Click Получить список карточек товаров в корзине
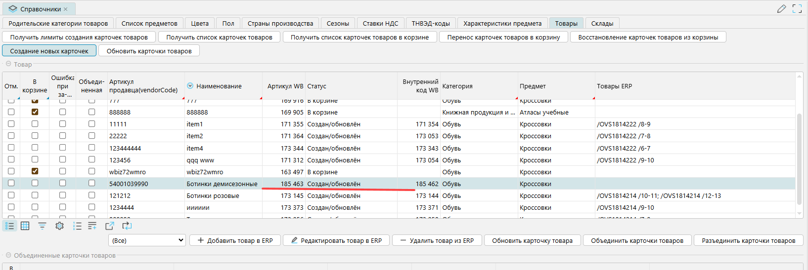The width and height of the screenshot is (808, 270). pyautogui.click(x=359, y=37)
